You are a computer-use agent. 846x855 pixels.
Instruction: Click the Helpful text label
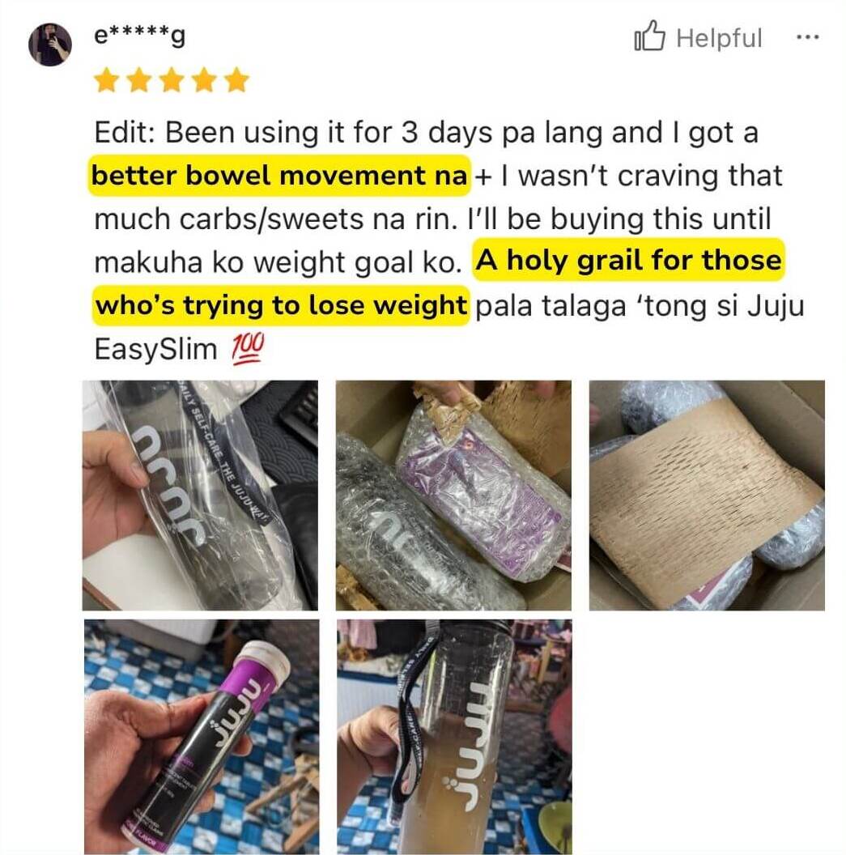719,38
